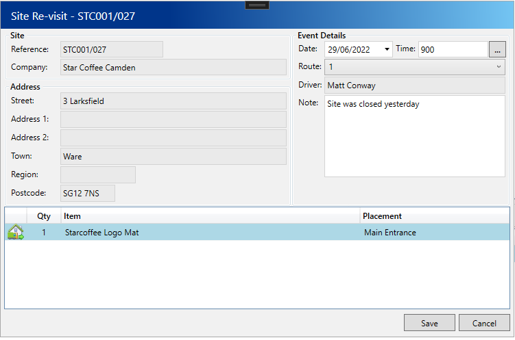Click the ellipsis button beside Time
Image resolution: width=515 pixels, height=340 pixels.
coord(497,49)
